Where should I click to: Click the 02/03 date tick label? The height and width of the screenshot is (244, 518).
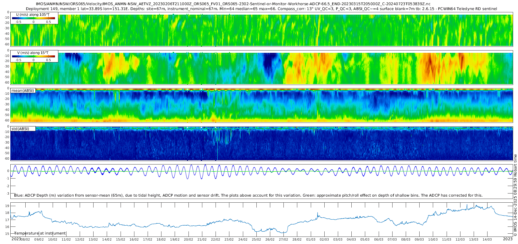(x=324, y=239)
